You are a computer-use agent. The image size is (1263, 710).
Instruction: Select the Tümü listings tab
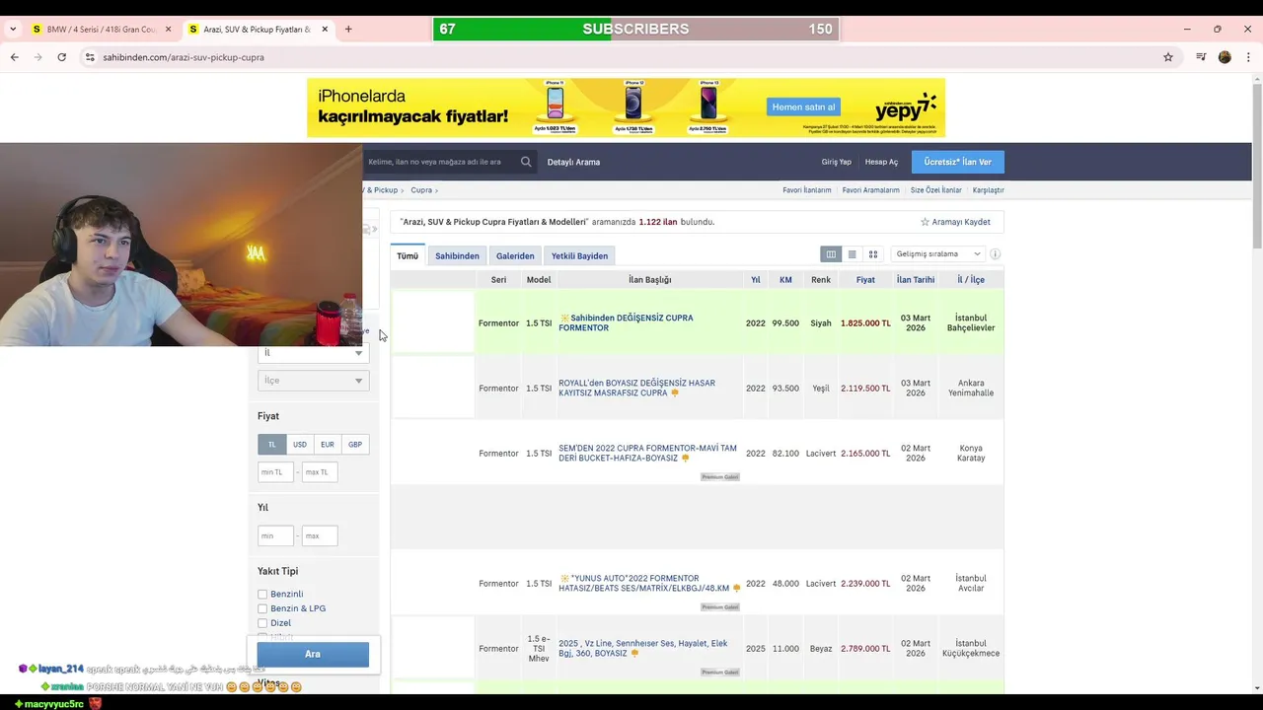[408, 255]
